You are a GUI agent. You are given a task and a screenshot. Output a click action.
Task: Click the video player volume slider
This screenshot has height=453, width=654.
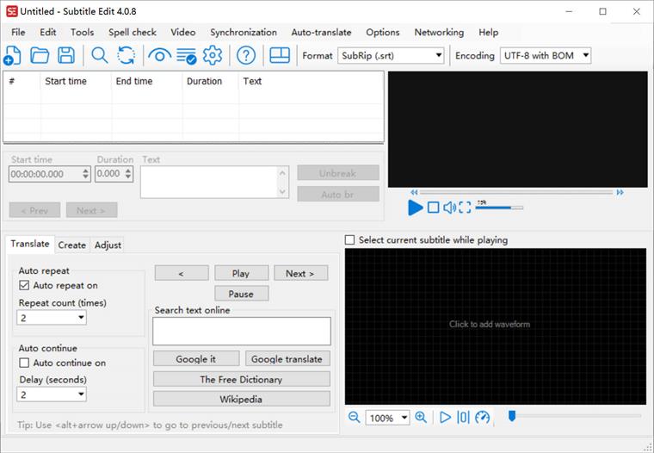(499, 208)
